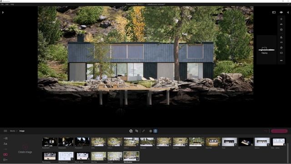Toggle the highlighted blue move tool icon

156,131
